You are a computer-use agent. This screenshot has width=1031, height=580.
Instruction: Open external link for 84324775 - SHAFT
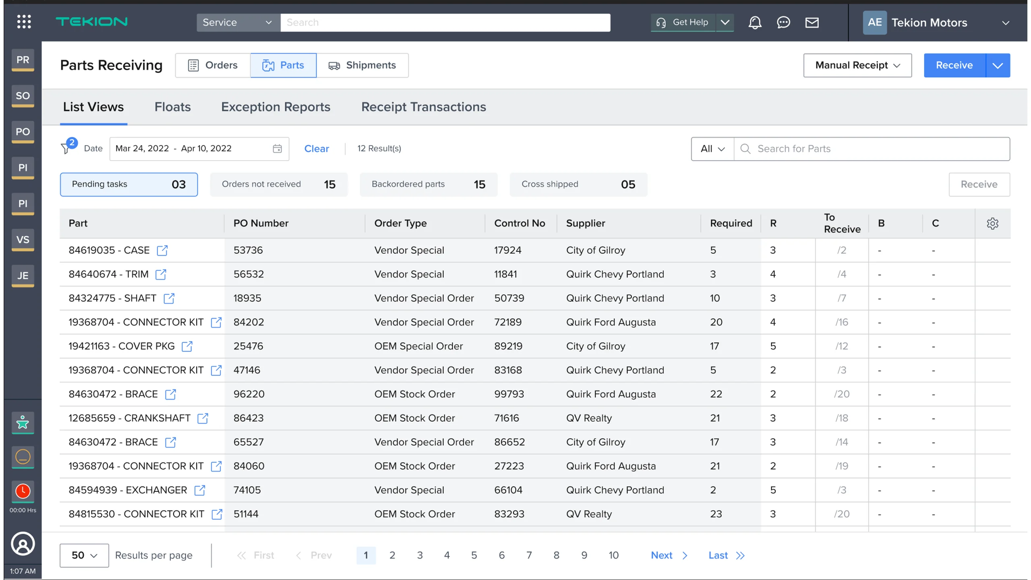coord(169,298)
